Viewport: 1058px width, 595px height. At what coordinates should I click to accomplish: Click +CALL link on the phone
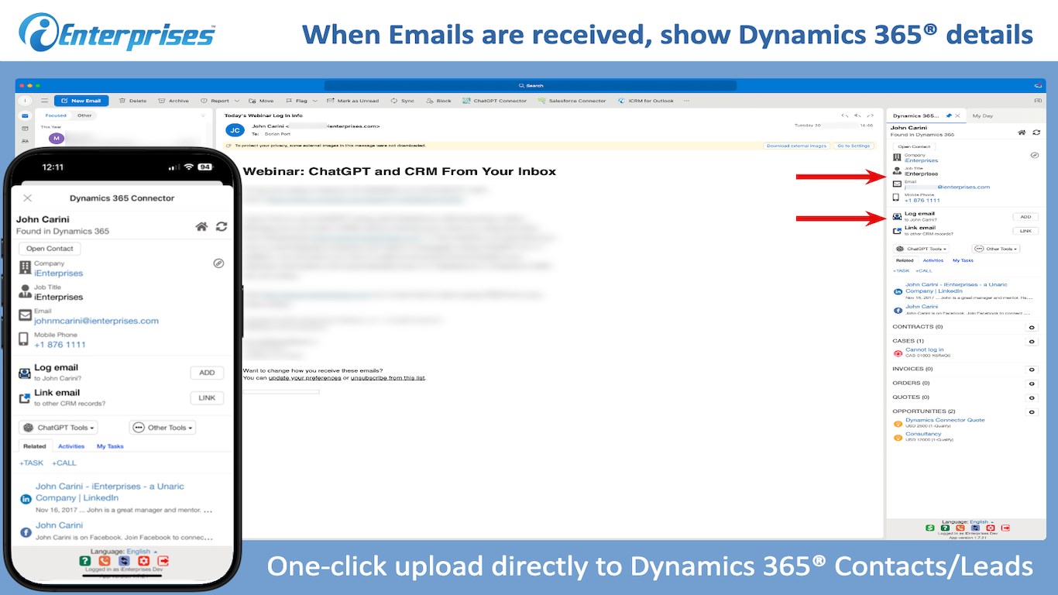click(x=64, y=463)
